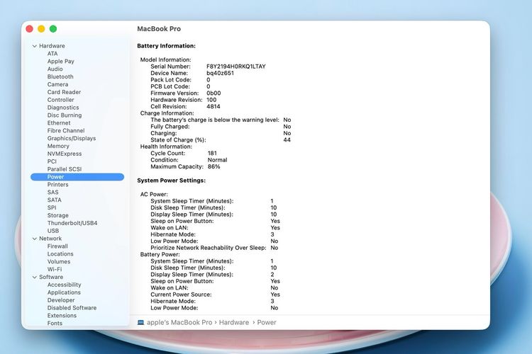Select Applications under Software

tap(64, 292)
